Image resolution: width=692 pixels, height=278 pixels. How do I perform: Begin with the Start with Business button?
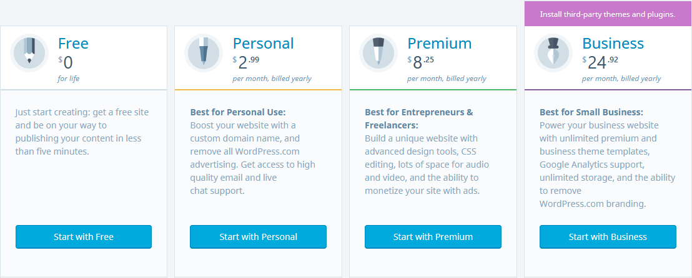[x=608, y=237]
